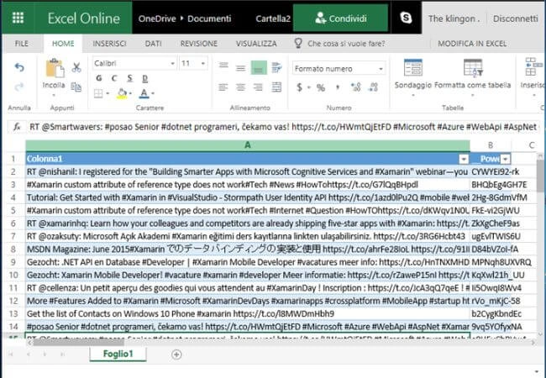Click the horizontal scrollbar thumb

coord(79,344)
